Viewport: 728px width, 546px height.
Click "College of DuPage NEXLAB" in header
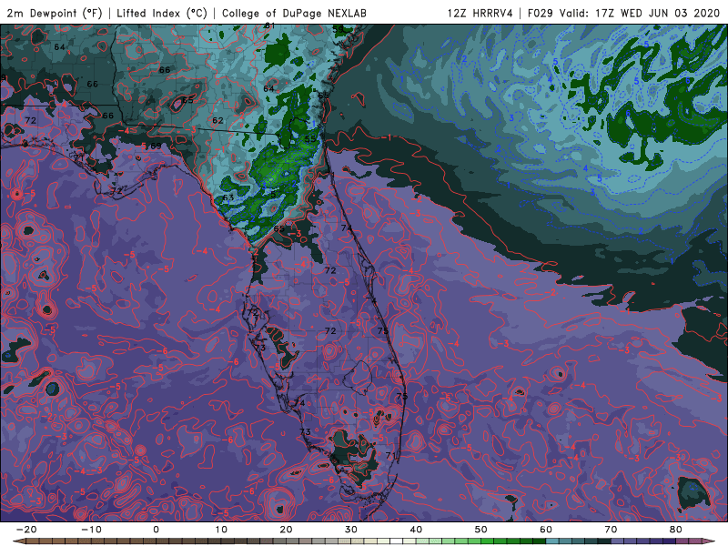pos(294,13)
